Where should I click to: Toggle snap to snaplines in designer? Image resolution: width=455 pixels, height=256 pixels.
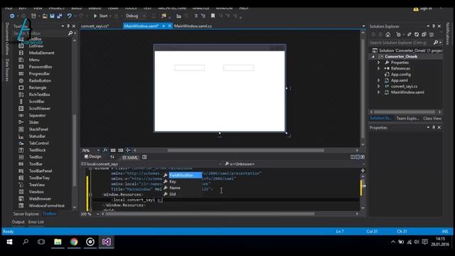(128, 150)
